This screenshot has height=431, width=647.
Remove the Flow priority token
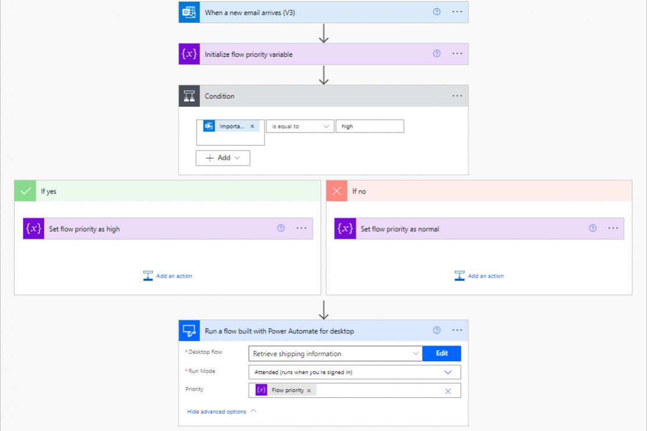point(309,390)
